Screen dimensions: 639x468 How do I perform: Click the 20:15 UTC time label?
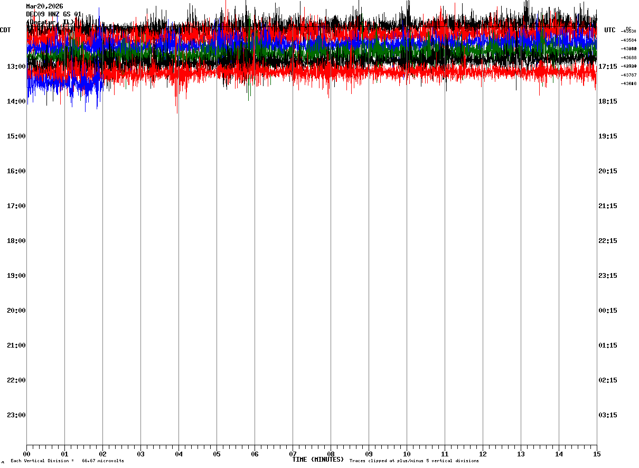point(608,171)
